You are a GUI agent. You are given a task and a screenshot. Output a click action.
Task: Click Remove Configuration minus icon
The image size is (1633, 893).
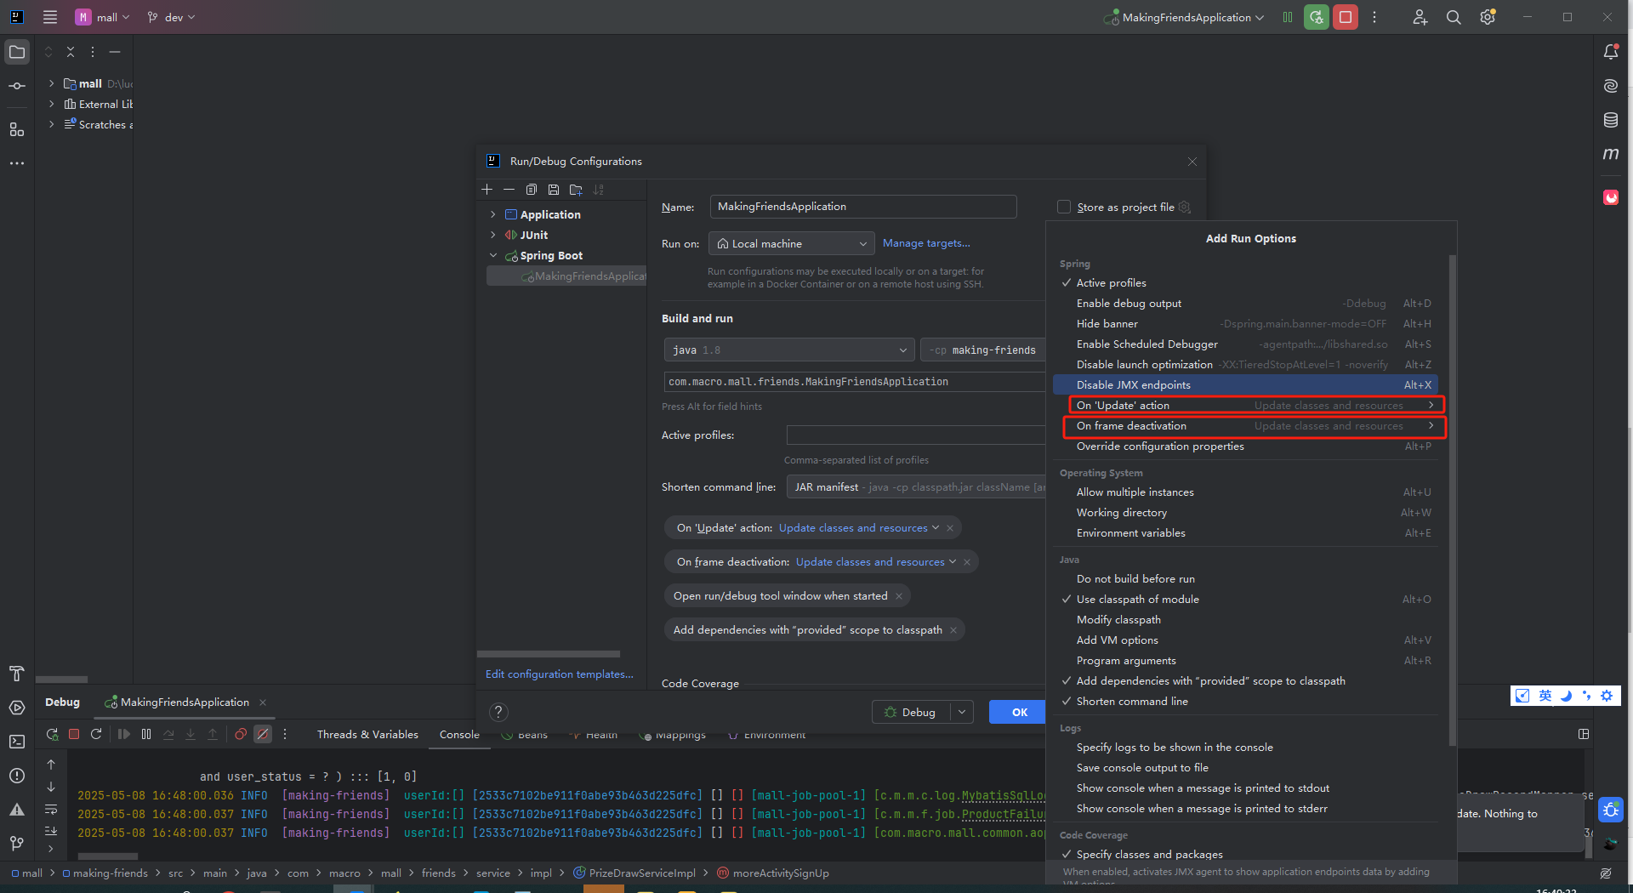pos(509,190)
